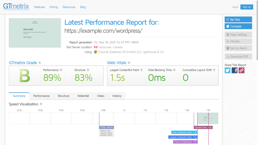Click the Sign Up button

[x=247, y=7]
